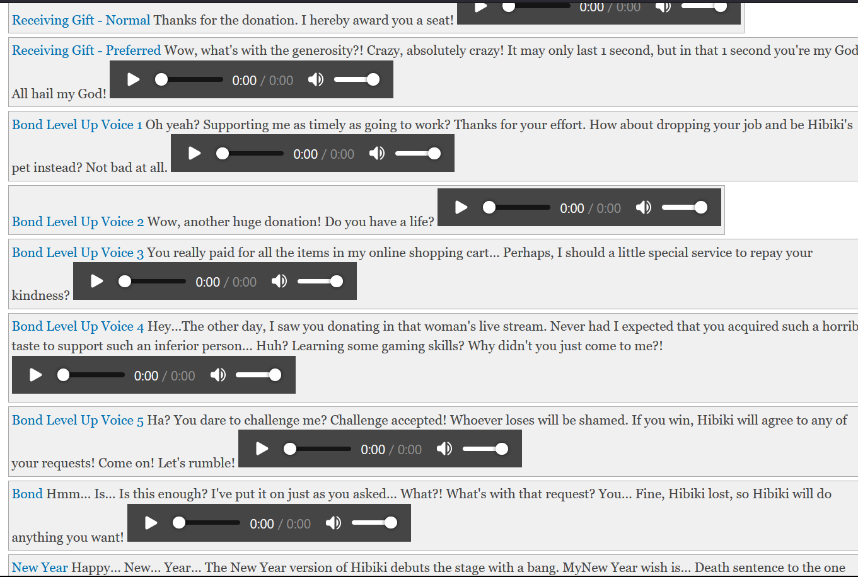Screen dimensions: 858x577
Task: Click the text "anything you want!"
Action: 68,537
